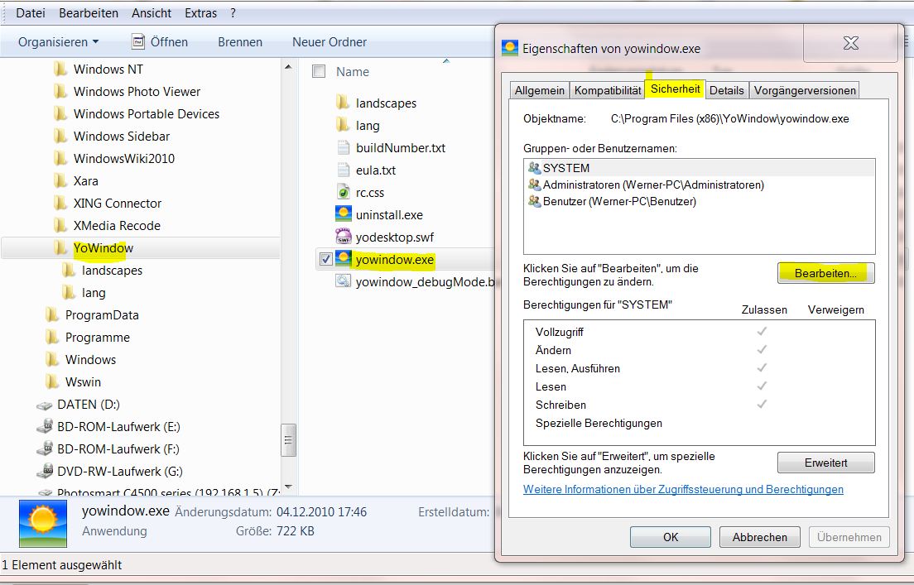Open the Extras menu
The width and height of the screenshot is (914, 585).
tap(200, 12)
